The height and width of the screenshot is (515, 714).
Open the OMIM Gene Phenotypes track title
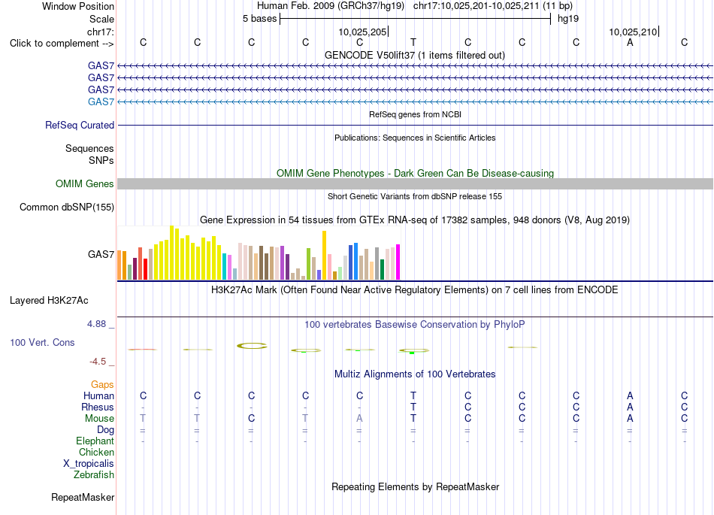click(x=415, y=173)
